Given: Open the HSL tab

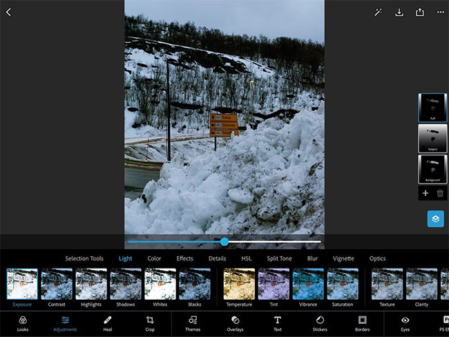Looking at the screenshot, I should click(247, 258).
